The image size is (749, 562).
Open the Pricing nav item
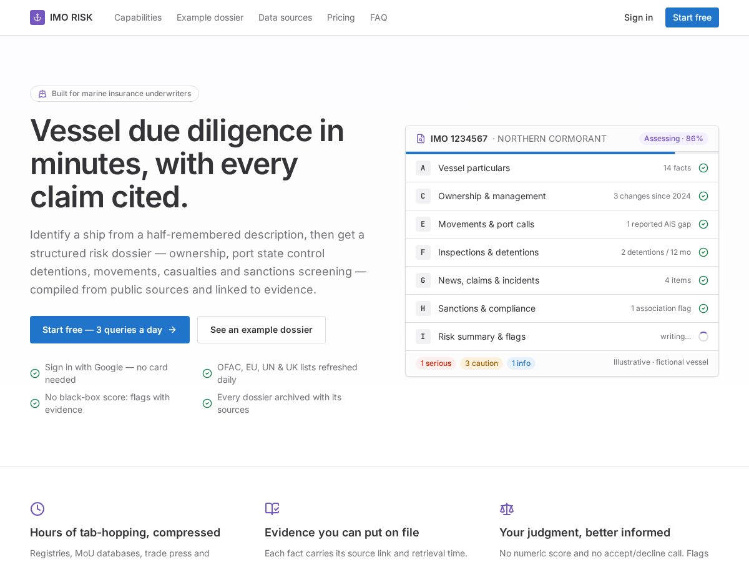(341, 17)
